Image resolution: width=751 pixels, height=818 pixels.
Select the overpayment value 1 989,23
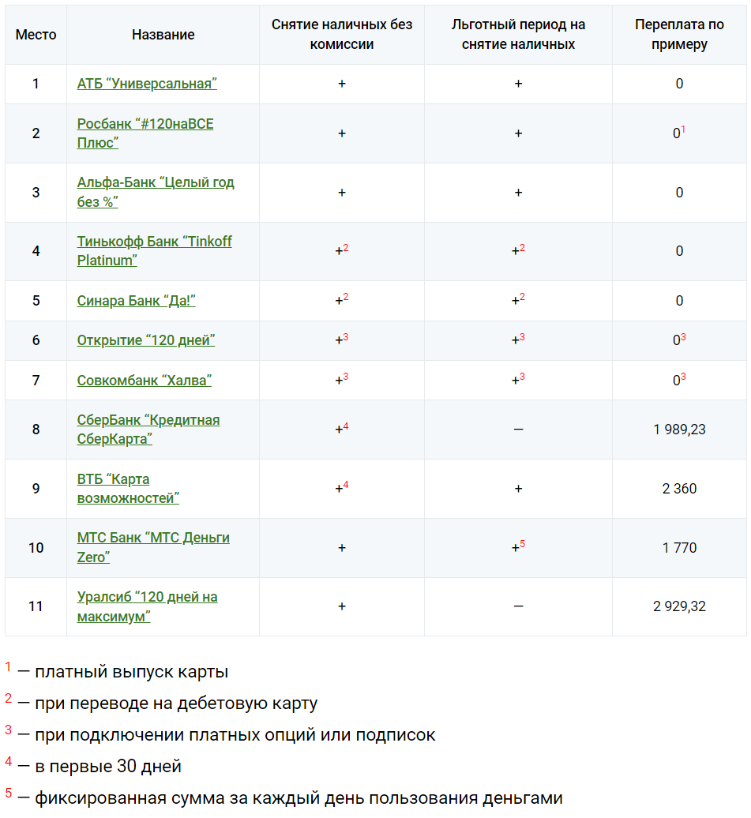click(679, 430)
